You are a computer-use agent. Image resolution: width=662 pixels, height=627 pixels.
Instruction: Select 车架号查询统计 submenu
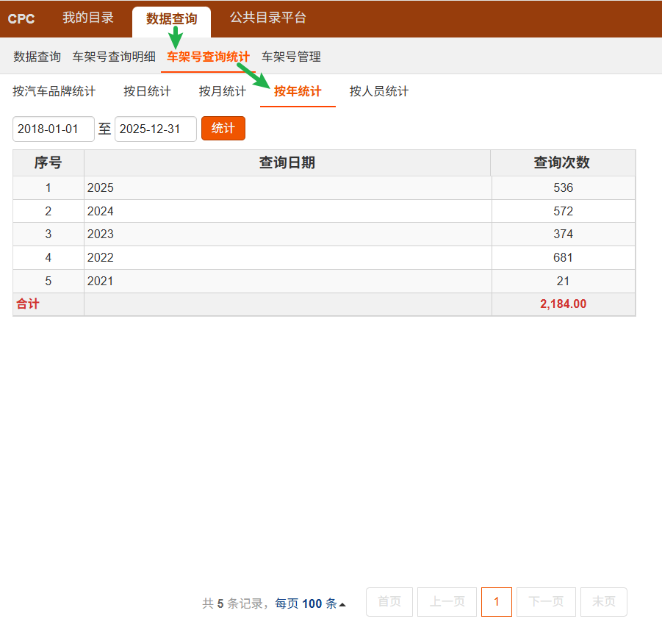coord(208,57)
